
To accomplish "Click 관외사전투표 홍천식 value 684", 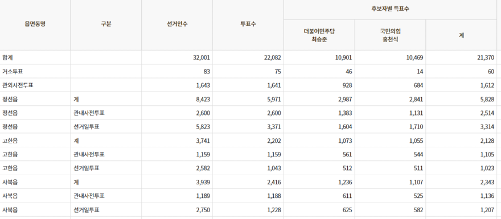I will [418, 85].
